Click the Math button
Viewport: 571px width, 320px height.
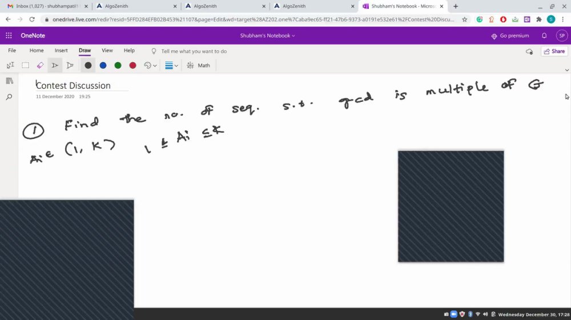(x=199, y=65)
